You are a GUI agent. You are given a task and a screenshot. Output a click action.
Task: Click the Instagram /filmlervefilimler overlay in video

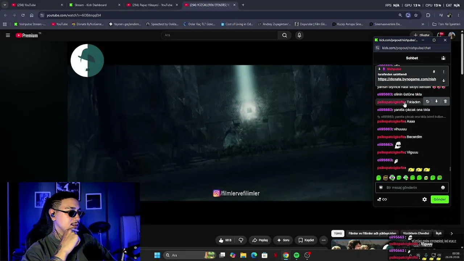[236, 194]
